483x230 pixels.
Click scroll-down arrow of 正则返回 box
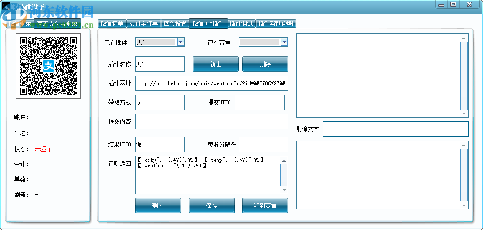pos(284,190)
